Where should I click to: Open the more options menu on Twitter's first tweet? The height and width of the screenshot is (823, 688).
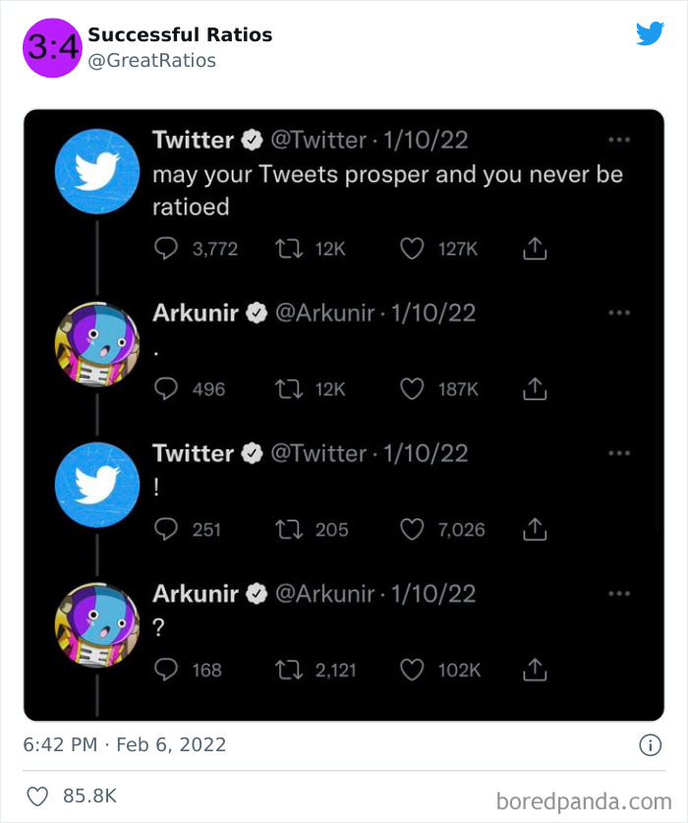tap(619, 139)
